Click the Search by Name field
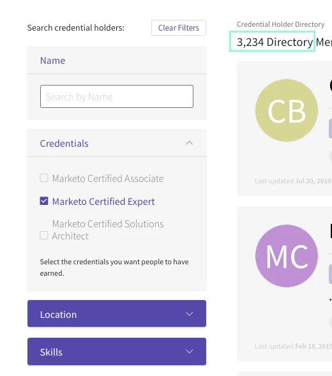The width and height of the screenshot is (332, 376). coord(117,96)
